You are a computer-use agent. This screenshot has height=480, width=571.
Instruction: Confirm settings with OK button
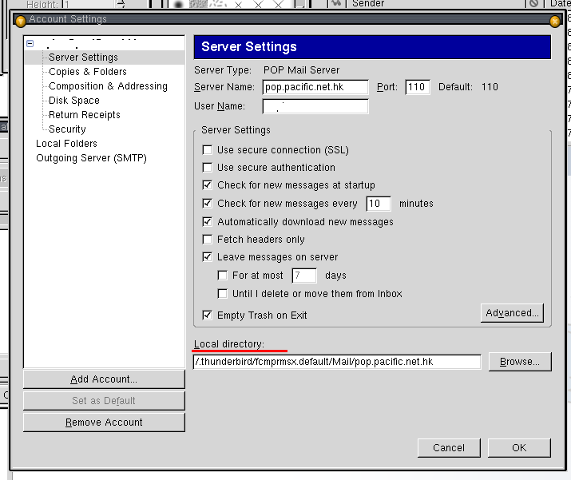coord(519,448)
